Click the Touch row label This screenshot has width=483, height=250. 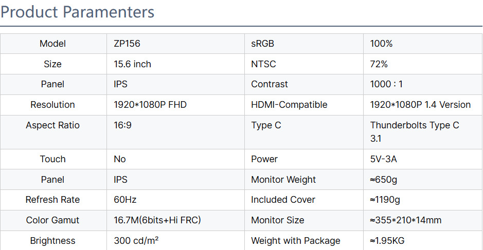52,159
